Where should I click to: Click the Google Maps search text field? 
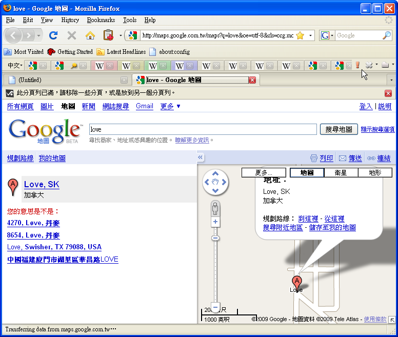(x=203, y=130)
